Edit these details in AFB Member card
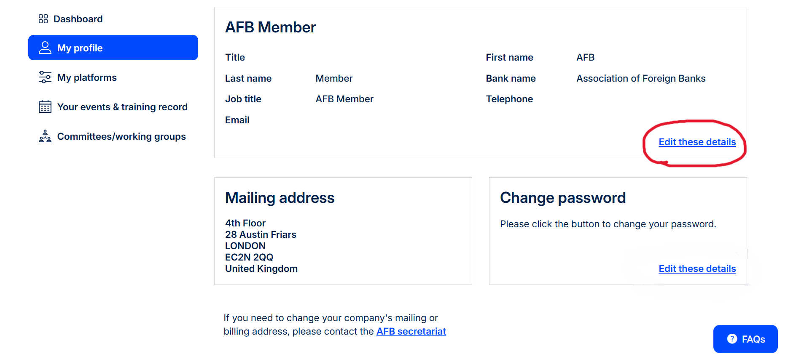This screenshot has width=785, height=359. [697, 142]
